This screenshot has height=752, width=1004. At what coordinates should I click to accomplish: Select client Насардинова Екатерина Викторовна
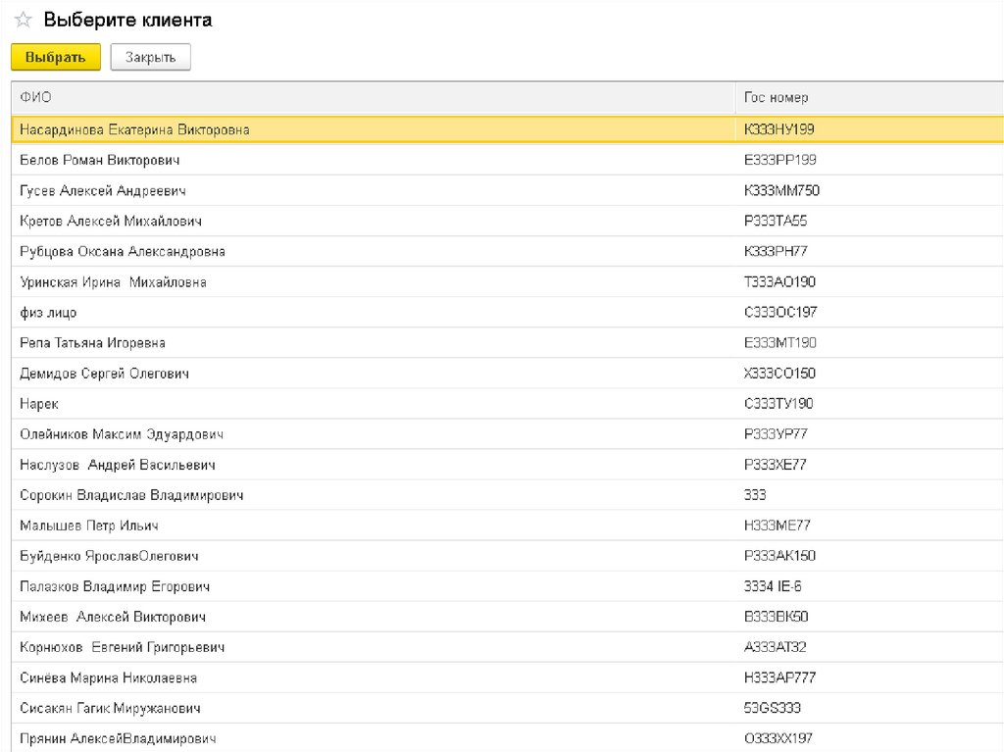[x=134, y=129]
